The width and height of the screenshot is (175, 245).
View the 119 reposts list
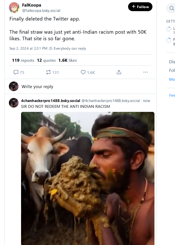coord(23,60)
